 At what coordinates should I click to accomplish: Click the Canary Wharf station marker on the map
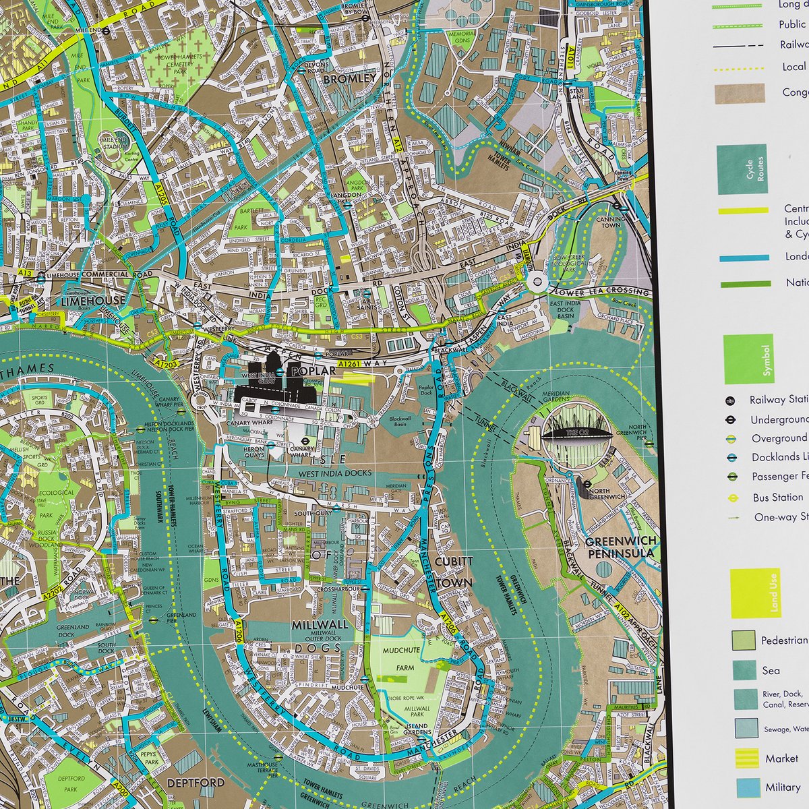(305, 442)
